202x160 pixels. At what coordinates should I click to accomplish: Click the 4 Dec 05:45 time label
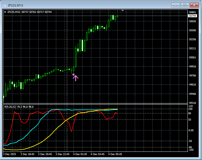pos(115,154)
